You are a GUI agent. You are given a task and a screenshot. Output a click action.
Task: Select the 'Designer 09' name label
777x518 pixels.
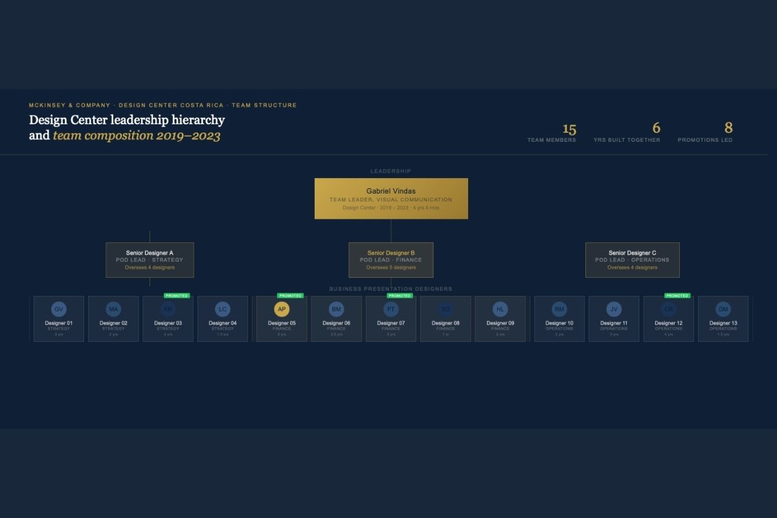click(500, 323)
